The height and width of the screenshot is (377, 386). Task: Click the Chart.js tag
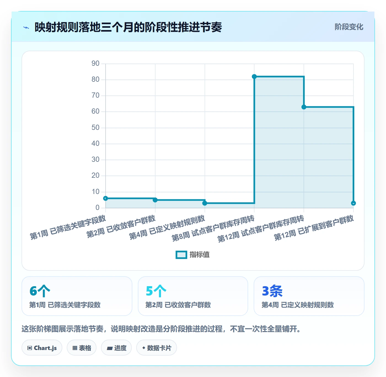pos(42,348)
